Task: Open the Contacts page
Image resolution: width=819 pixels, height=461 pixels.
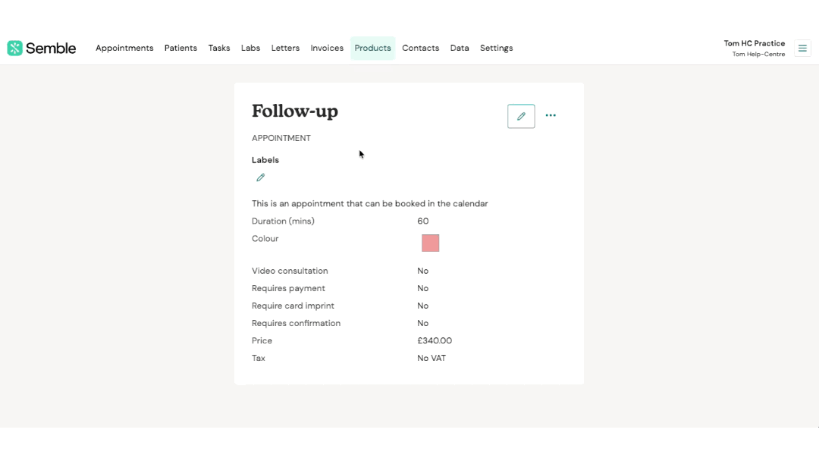Action: coord(420,49)
